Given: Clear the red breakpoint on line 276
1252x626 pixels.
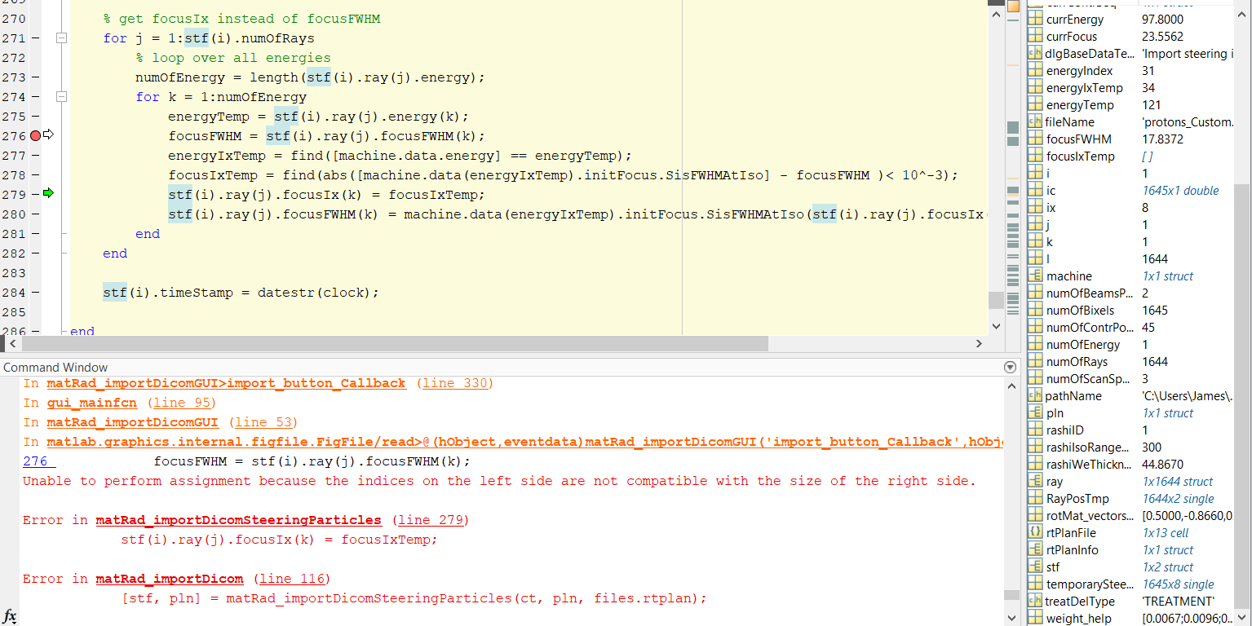Looking at the screenshot, I should (35, 135).
